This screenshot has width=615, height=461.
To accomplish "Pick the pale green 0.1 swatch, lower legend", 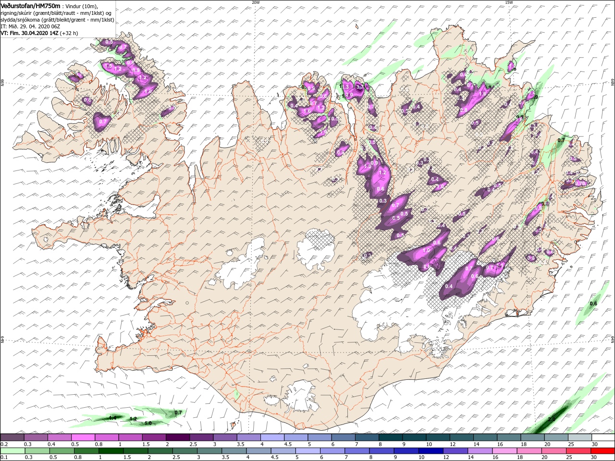I will pyautogui.click(x=12, y=451).
